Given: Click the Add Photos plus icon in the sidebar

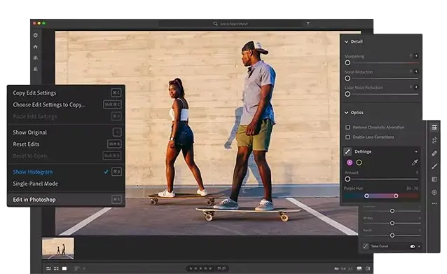Looking at the screenshot, I should click(x=36, y=35).
